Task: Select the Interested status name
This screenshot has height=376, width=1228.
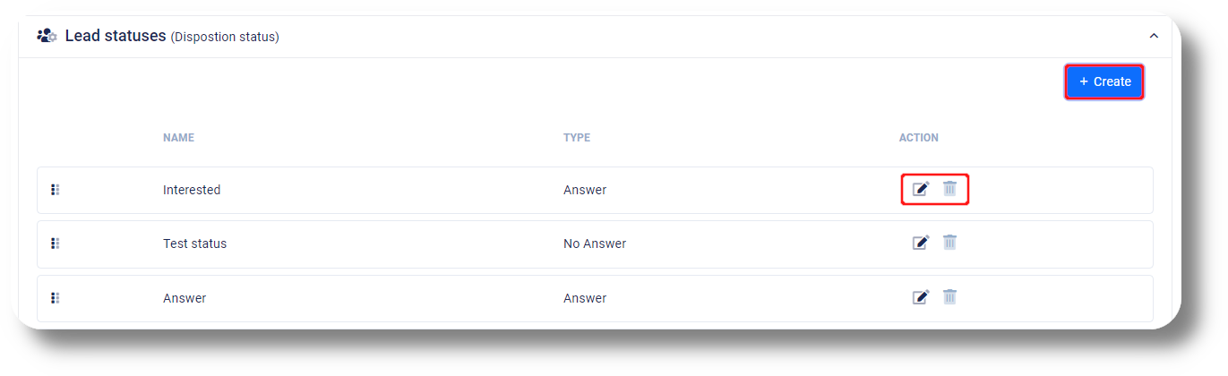Action: pos(192,190)
